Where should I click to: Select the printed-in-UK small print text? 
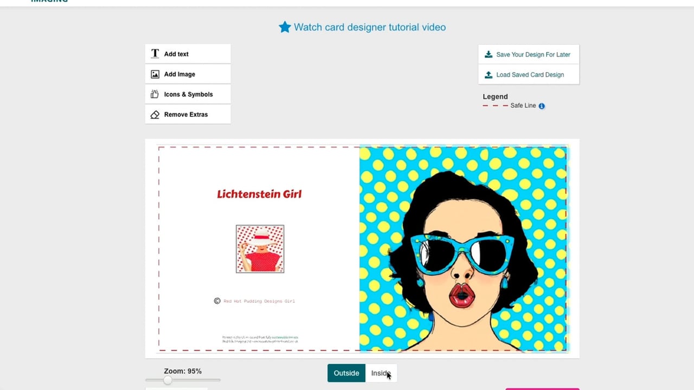pyautogui.click(x=260, y=340)
